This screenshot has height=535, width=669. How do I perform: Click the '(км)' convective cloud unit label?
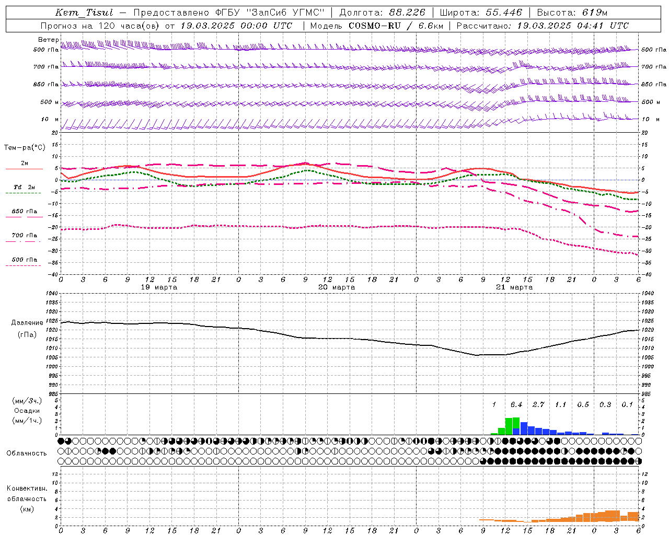27,509
